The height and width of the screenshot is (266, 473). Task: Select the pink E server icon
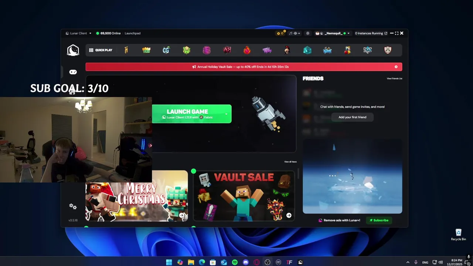[207, 50]
